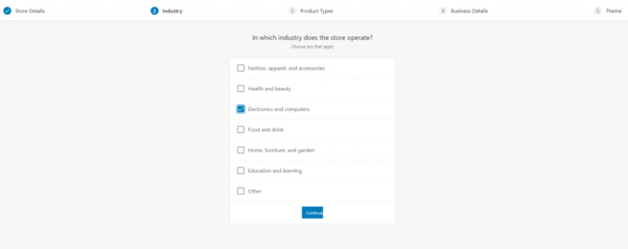
Task: Click the step 5 number circle
Action: pyautogui.click(x=597, y=11)
